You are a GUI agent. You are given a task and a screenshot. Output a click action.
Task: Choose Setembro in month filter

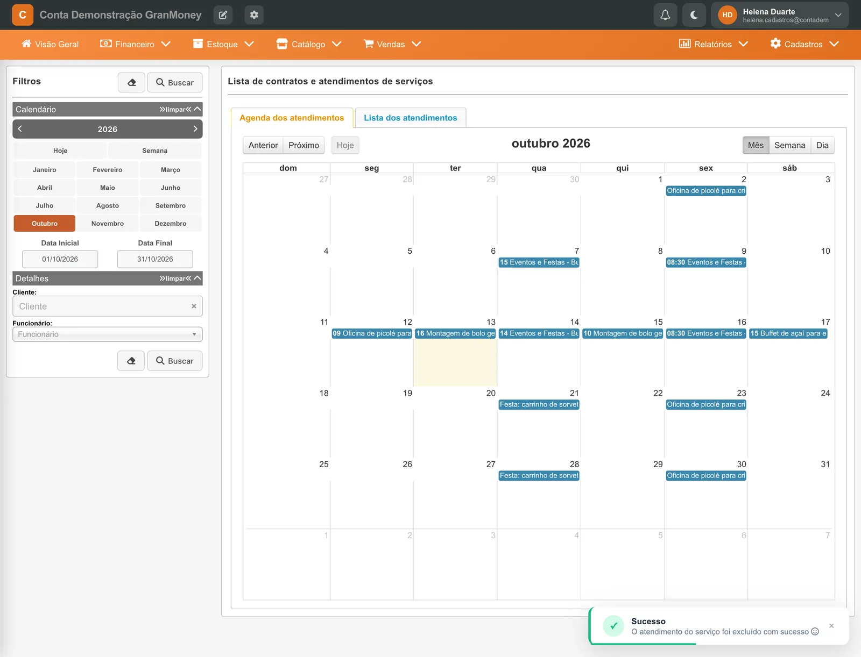coord(171,205)
